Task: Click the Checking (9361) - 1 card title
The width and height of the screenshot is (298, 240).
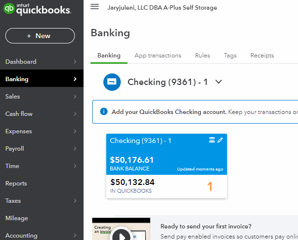Action: (141, 141)
